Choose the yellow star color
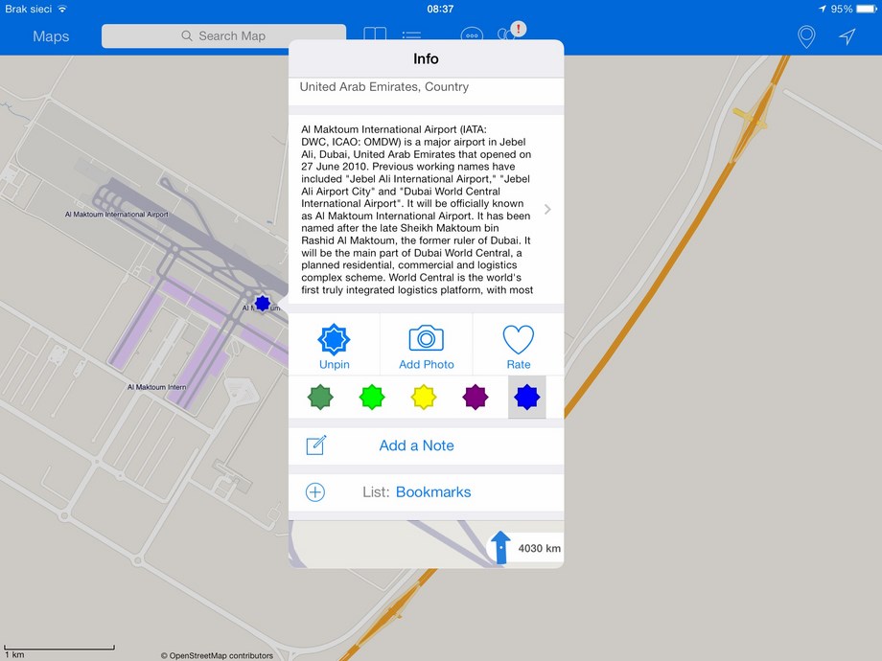The width and height of the screenshot is (882, 661). (424, 397)
